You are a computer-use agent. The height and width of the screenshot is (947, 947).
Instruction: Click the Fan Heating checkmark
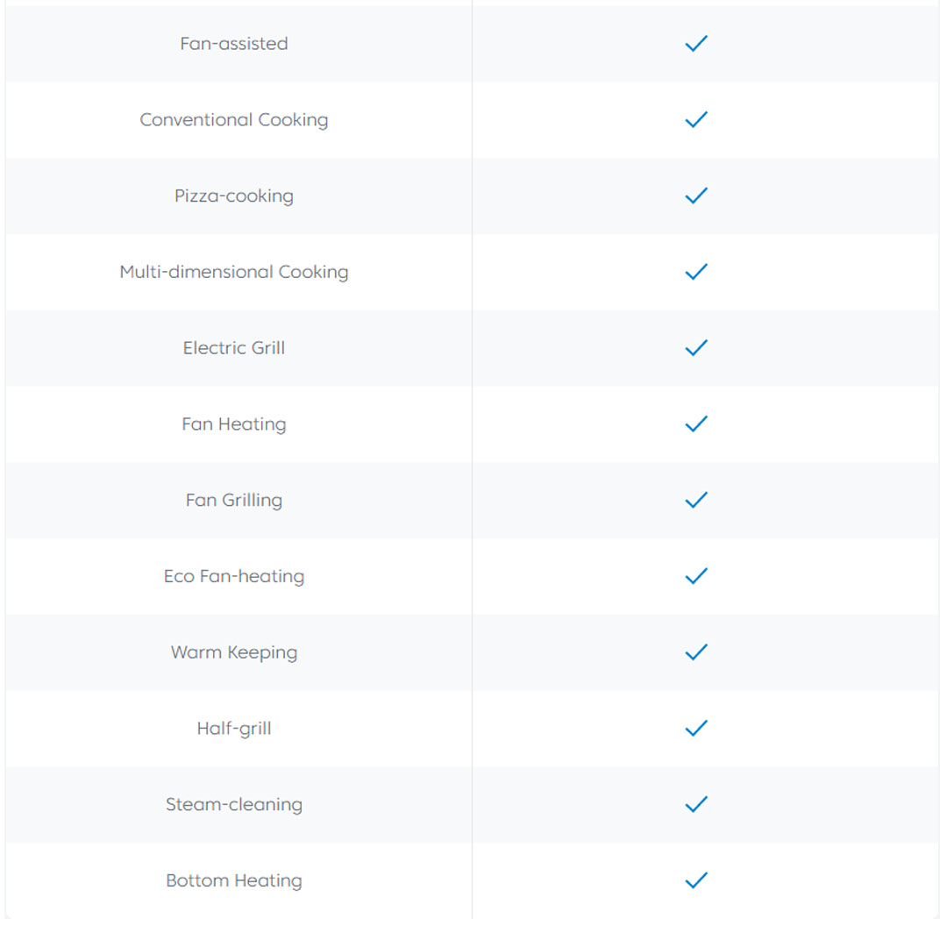pyautogui.click(x=696, y=424)
